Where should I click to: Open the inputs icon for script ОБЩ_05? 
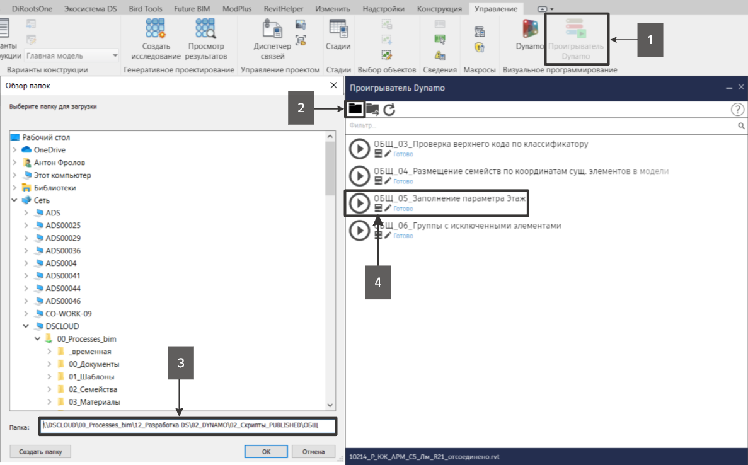tap(378, 208)
